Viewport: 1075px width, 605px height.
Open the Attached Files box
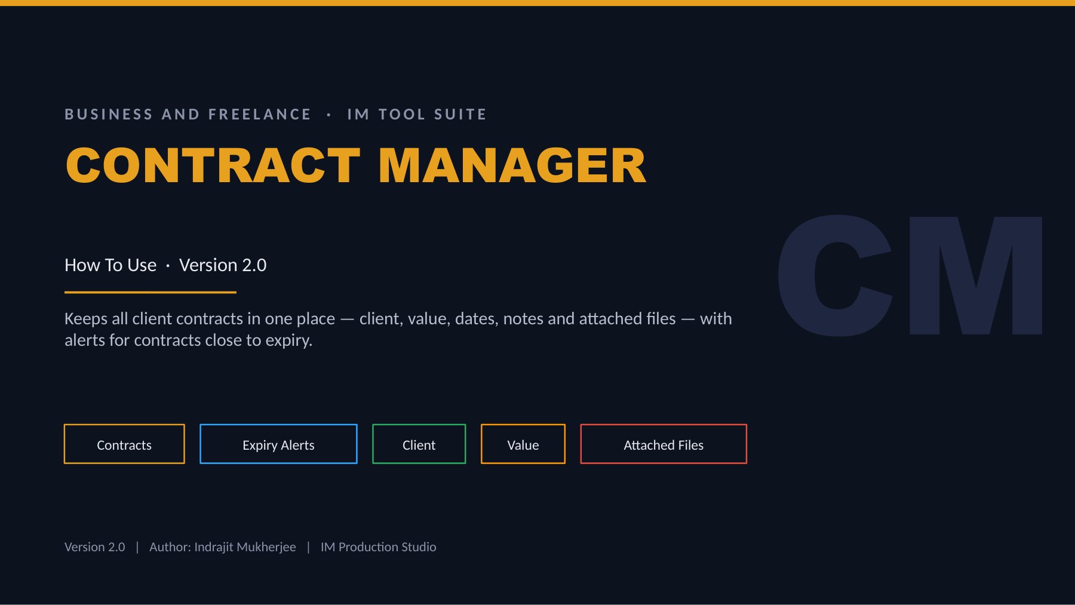[x=664, y=444]
